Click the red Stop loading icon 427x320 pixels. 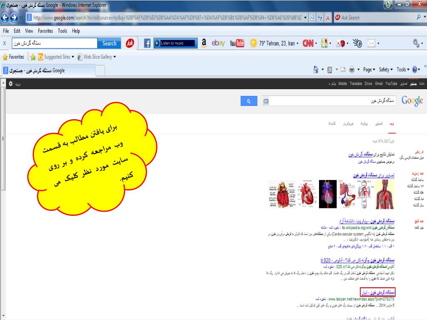(x=328, y=18)
